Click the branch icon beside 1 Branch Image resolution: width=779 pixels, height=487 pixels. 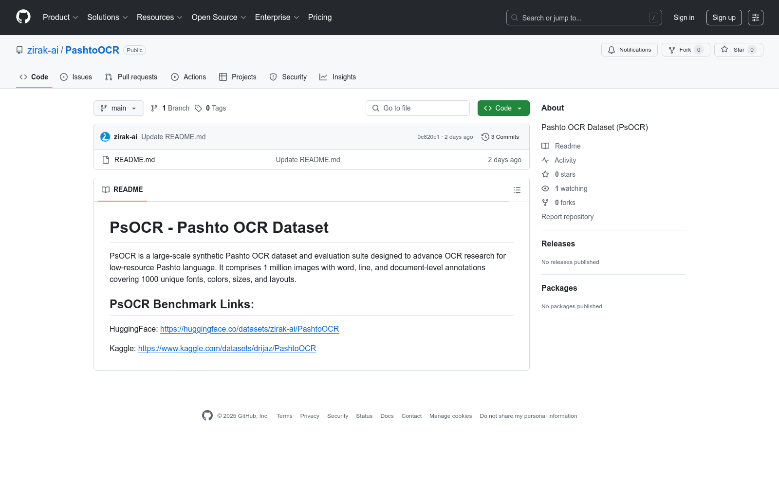[x=154, y=108]
